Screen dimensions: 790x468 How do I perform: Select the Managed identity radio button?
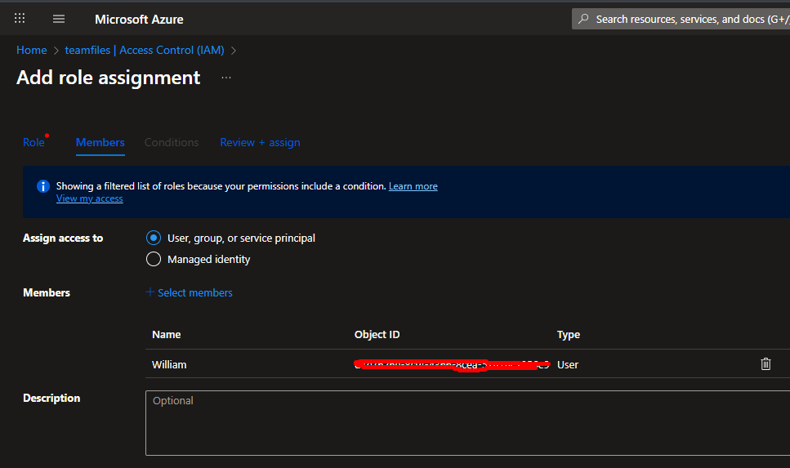(x=153, y=259)
